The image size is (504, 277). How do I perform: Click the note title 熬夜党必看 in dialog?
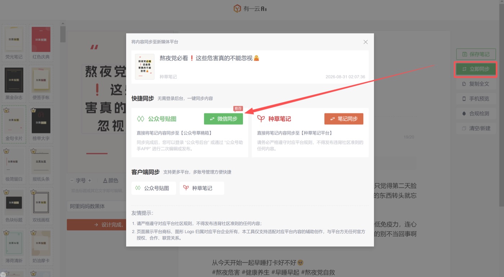(x=210, y=58)
